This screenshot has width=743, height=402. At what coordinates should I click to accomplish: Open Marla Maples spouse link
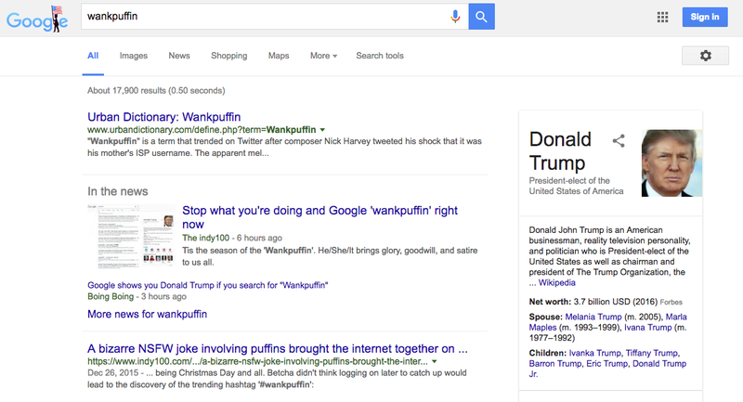(608, 322)
